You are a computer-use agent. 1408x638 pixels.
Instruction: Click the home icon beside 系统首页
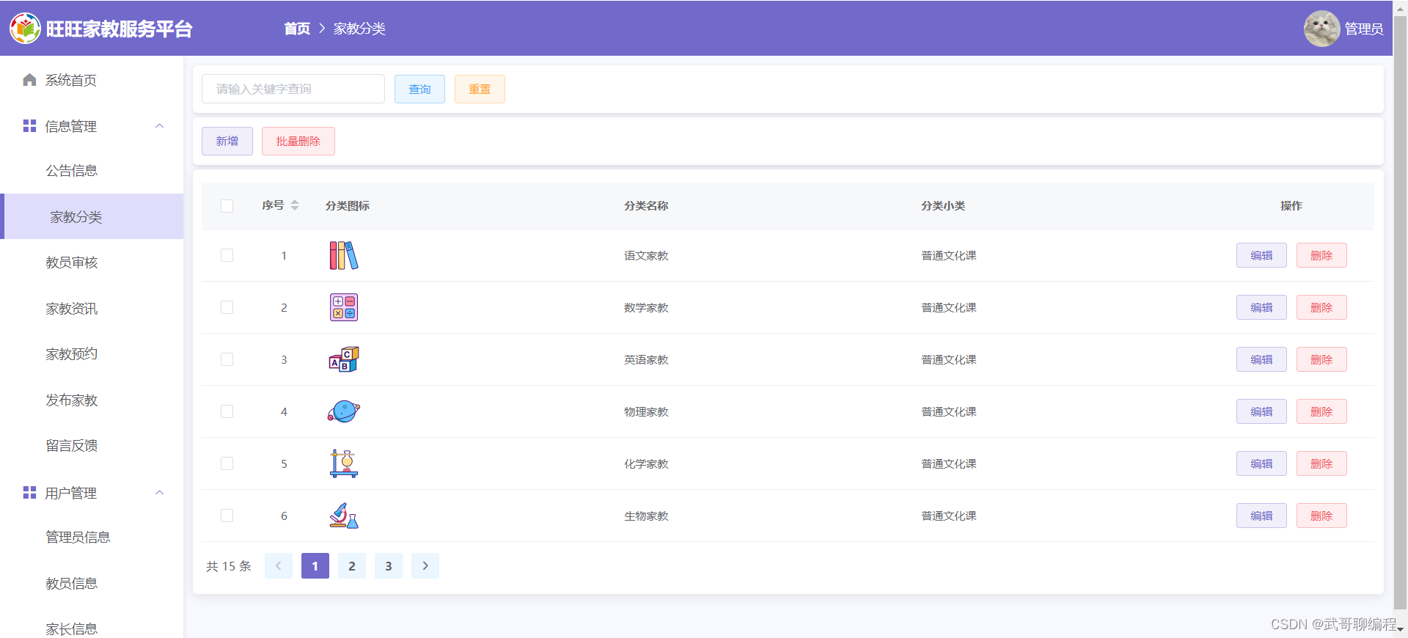tap(29, 80)
